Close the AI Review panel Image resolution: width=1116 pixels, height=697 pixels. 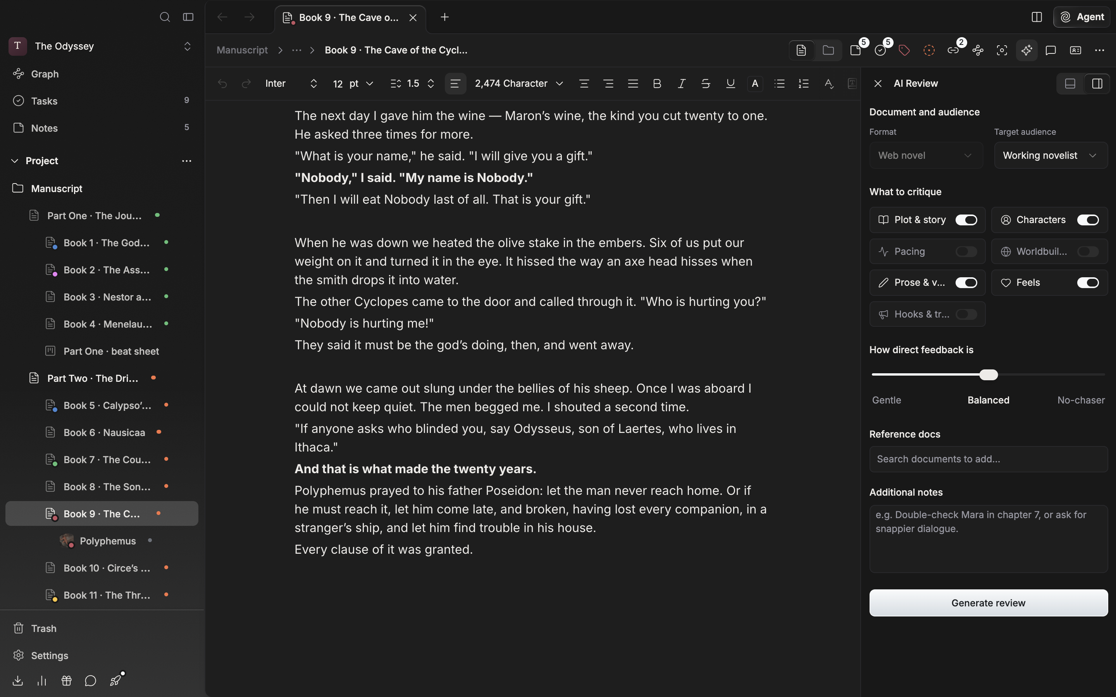(878, 83)
